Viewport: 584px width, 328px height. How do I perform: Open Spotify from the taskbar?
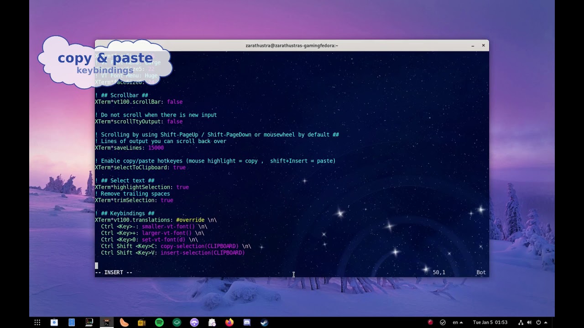coord(159,323)
